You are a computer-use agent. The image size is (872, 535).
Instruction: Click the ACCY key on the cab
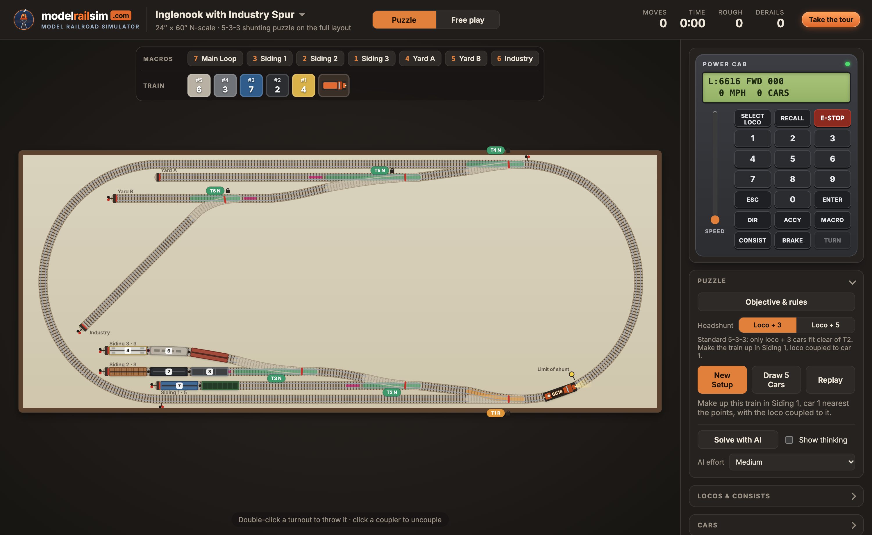pos(792,220)
